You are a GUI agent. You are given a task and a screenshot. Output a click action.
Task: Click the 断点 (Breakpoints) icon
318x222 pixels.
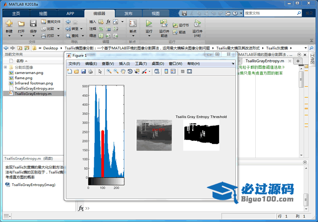coord(133,24)
